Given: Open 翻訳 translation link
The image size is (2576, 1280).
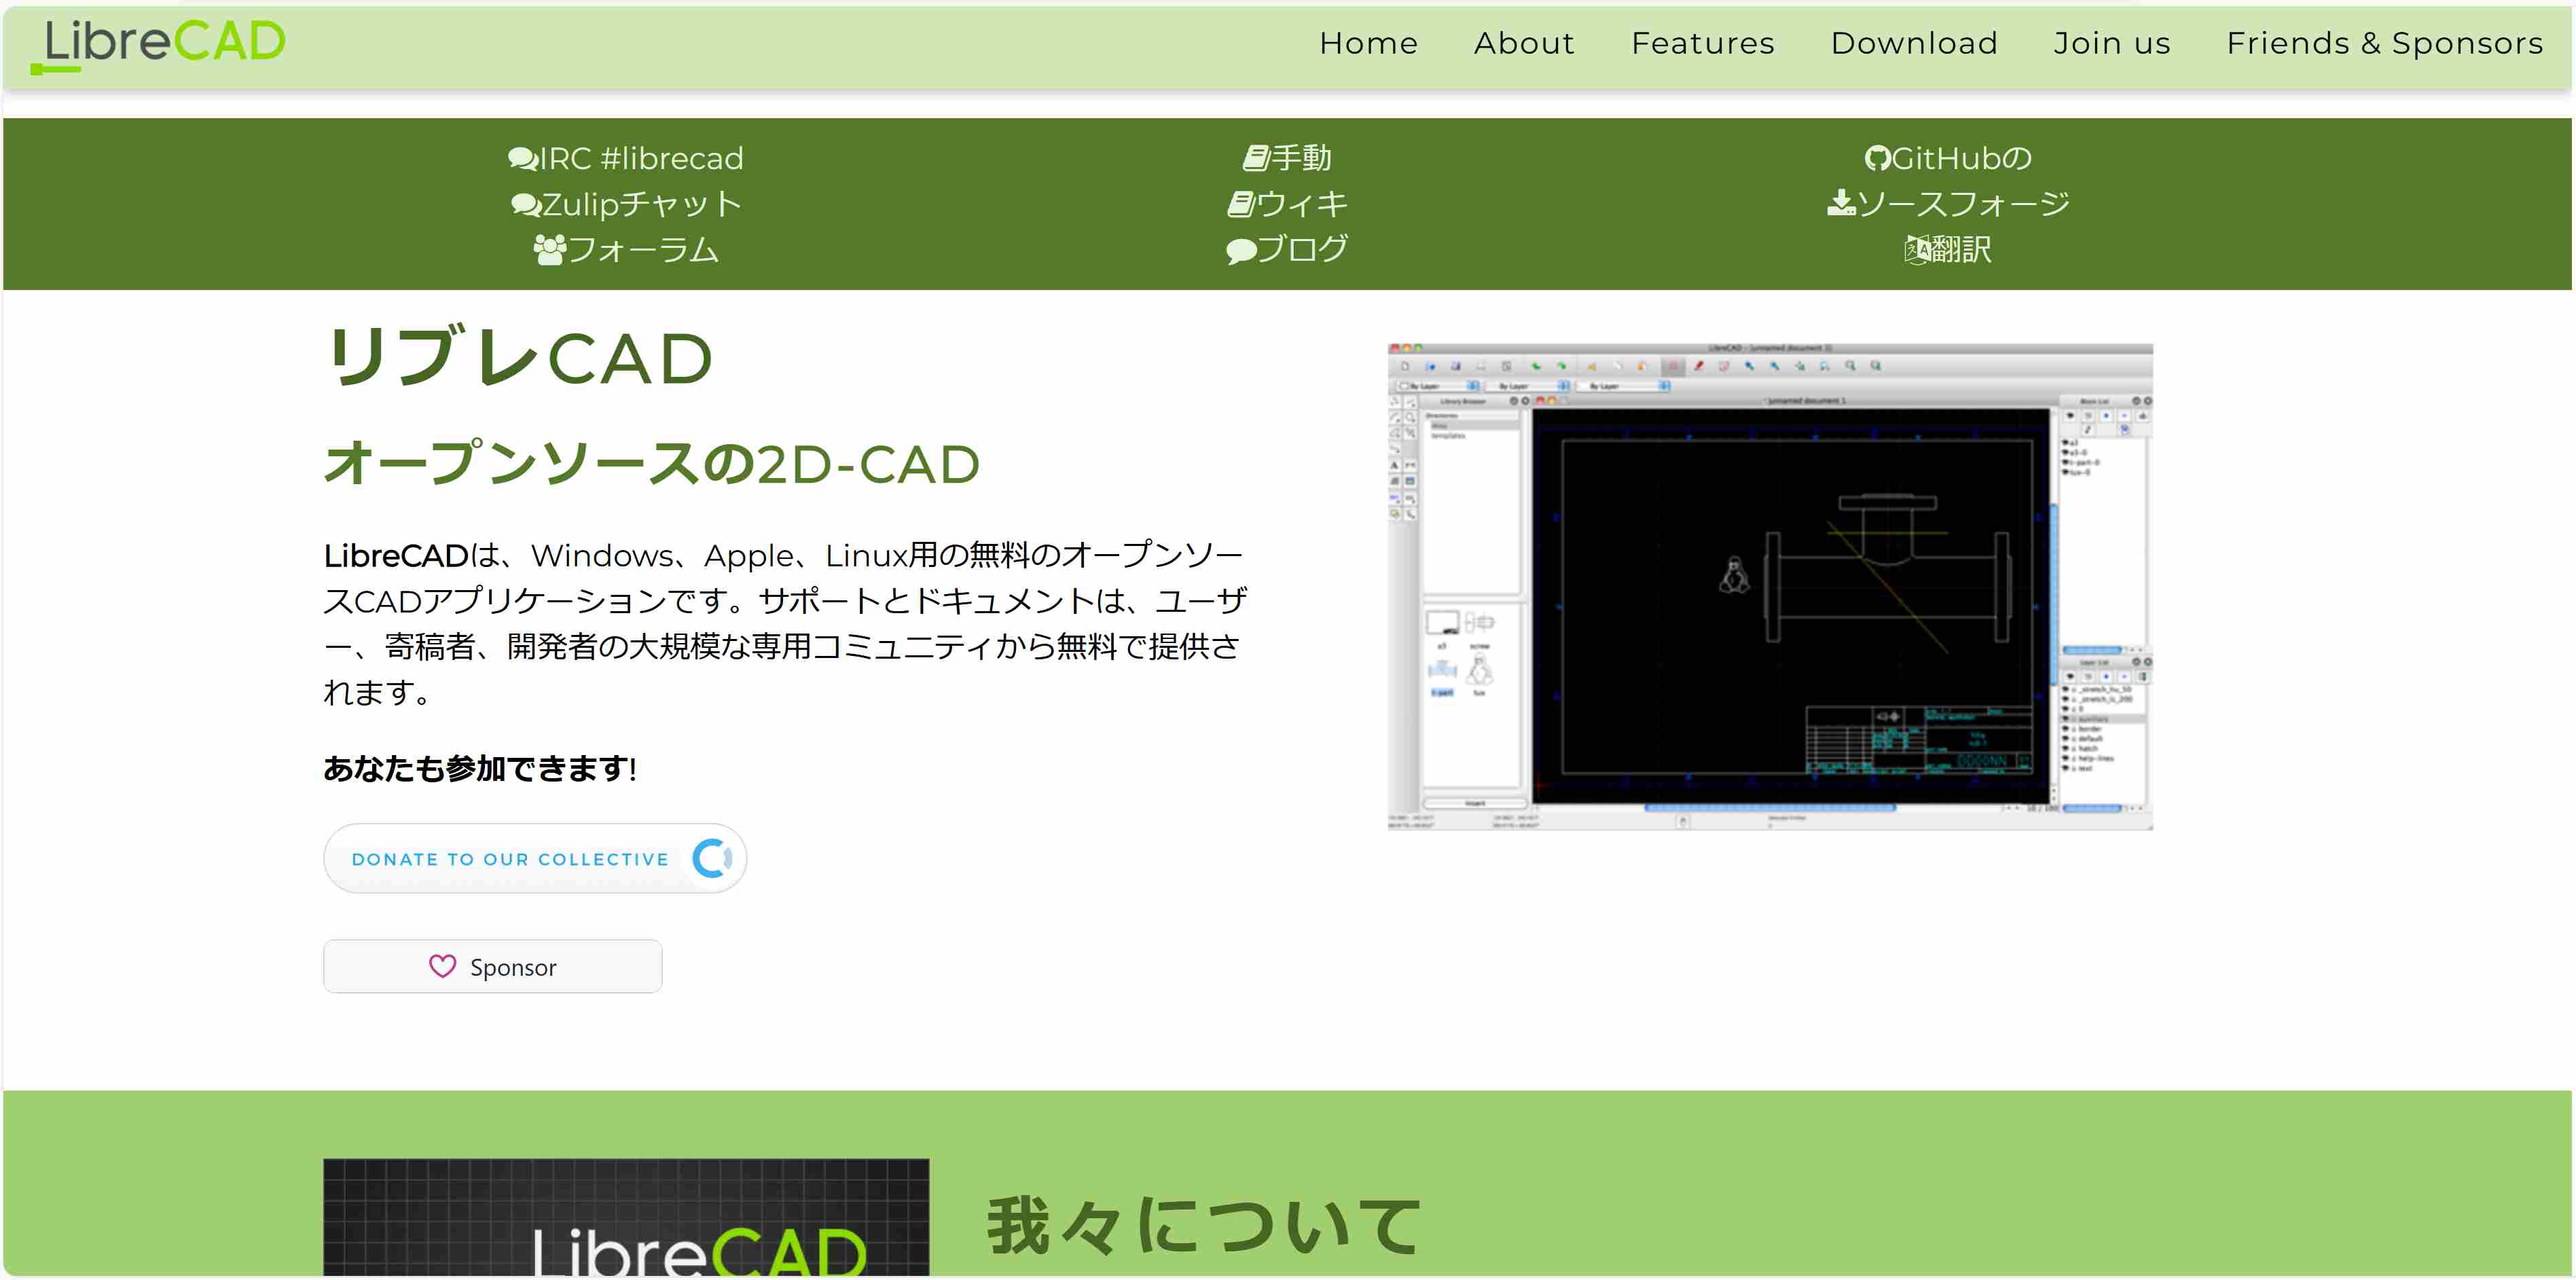Looking at the screenshot, I should (1961, 249).
